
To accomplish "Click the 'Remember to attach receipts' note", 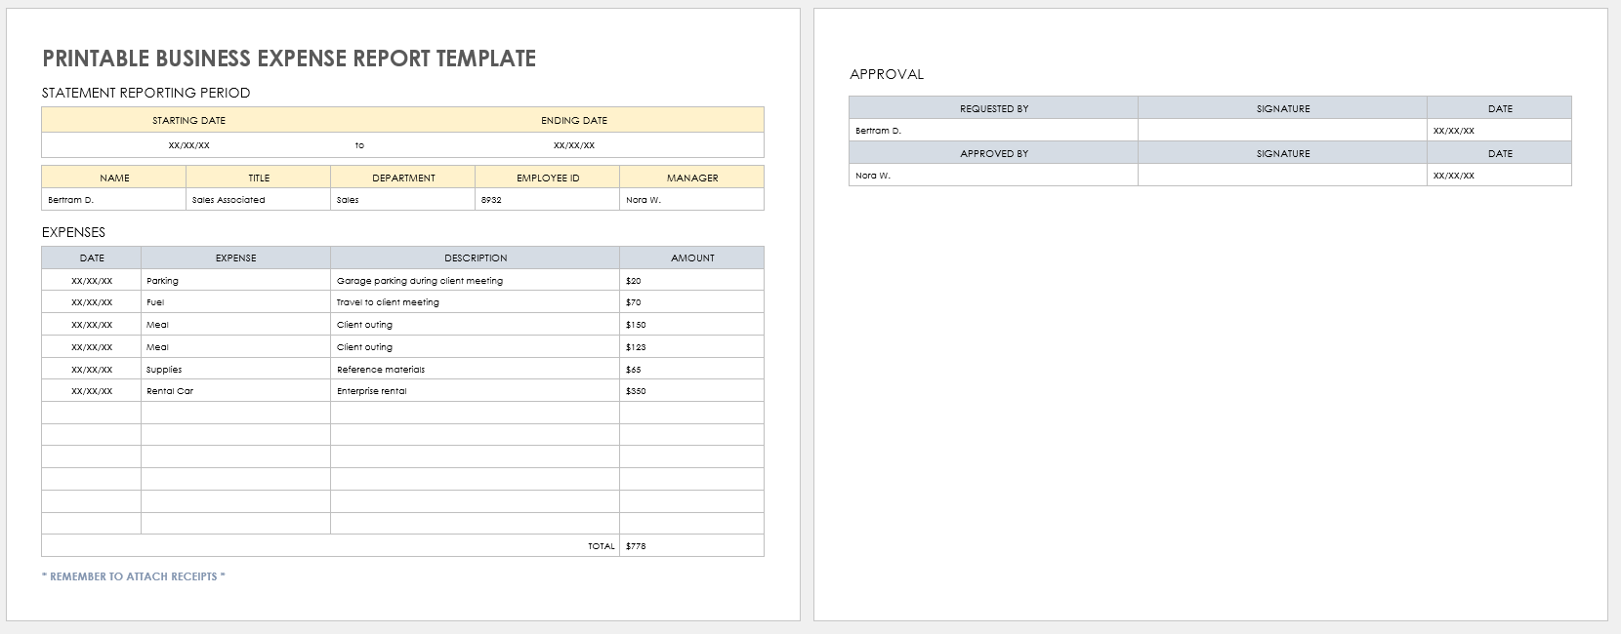I will click(x=134, y=576).
